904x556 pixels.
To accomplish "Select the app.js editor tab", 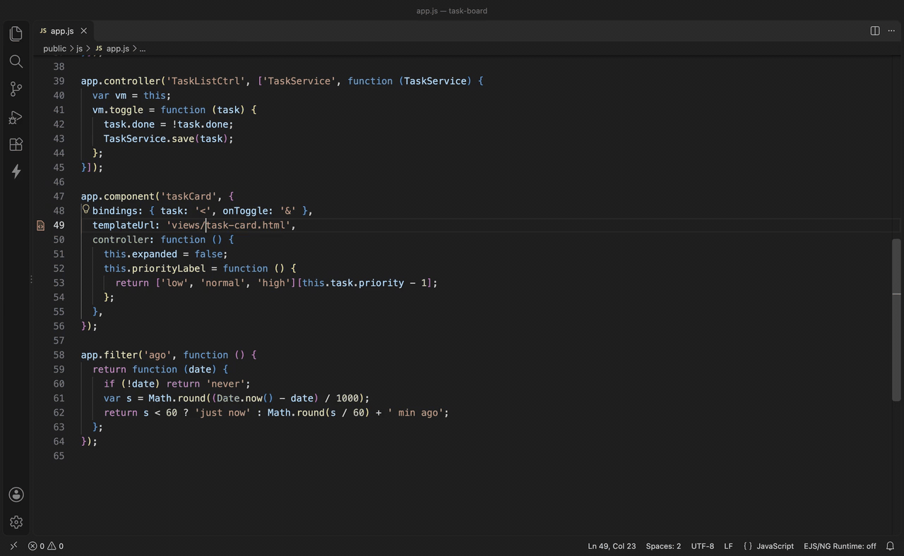I will click(x=63, y=31).
